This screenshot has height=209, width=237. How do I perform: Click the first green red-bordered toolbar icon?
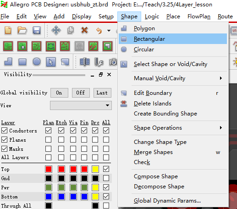pos(8,46)
